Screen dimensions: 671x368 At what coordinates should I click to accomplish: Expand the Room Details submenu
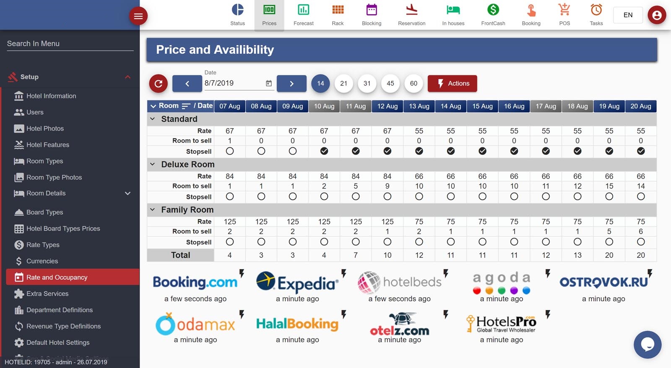[x=127, y=193]
